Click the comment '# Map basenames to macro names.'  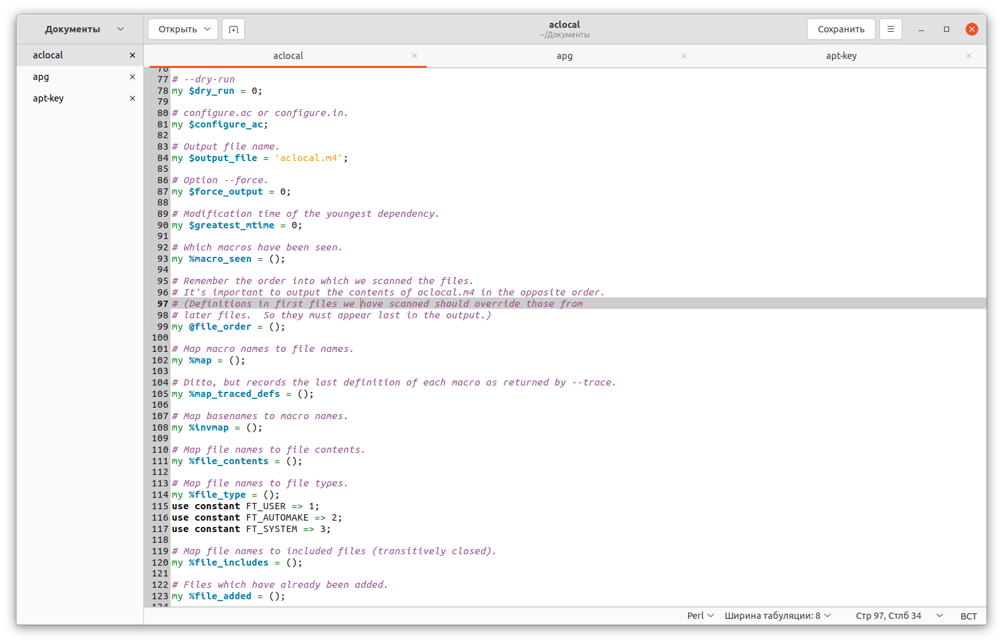(x=260, y=416)
